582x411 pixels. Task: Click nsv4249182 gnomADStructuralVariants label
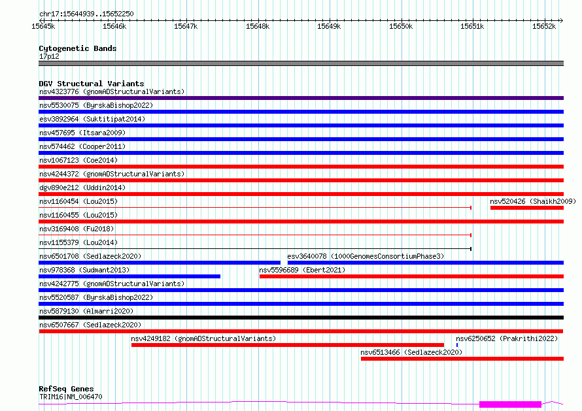[203, 338]
